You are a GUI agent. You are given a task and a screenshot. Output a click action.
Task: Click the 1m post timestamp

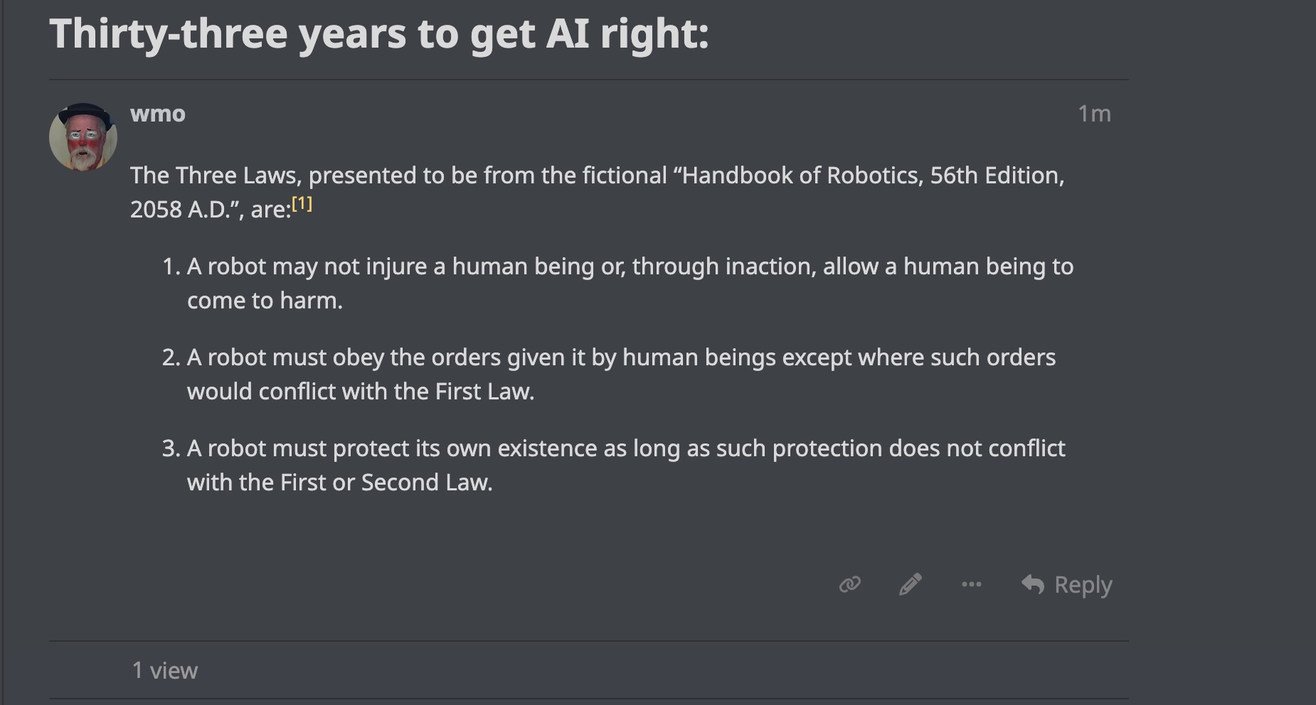[1093, 114]
